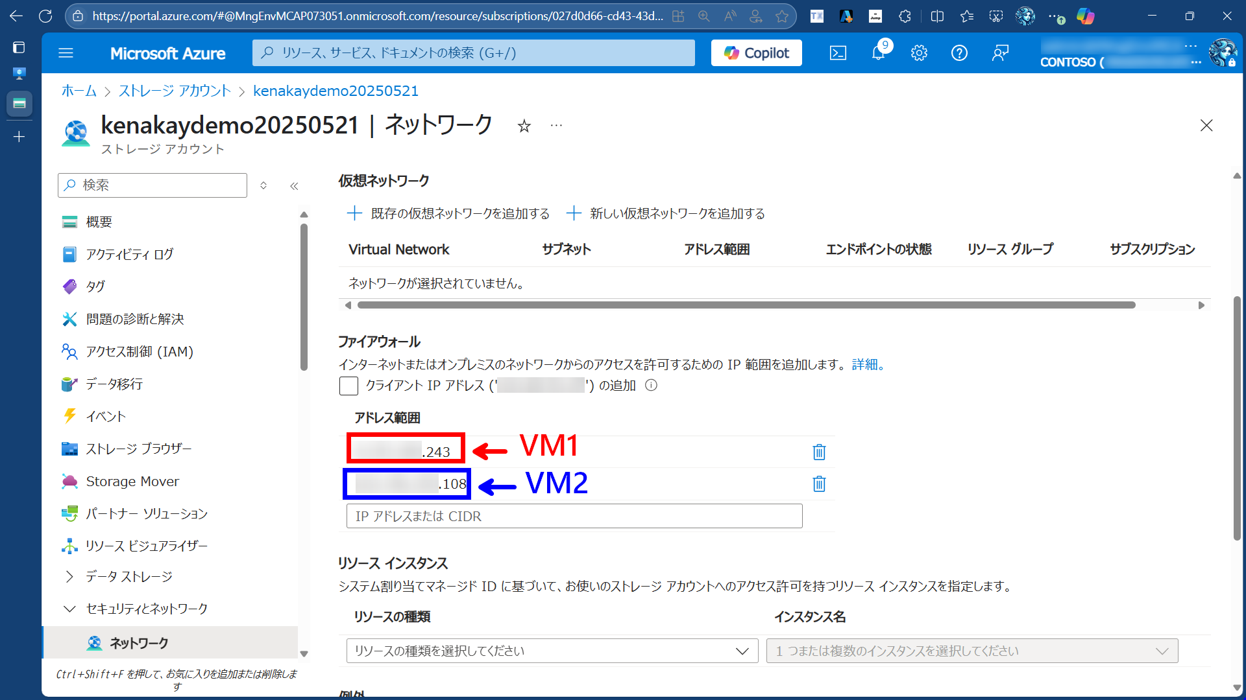Click the browser address bar URL
Image resolution: width=1246 pixels, height=700 pixels.
coord(377,16)
